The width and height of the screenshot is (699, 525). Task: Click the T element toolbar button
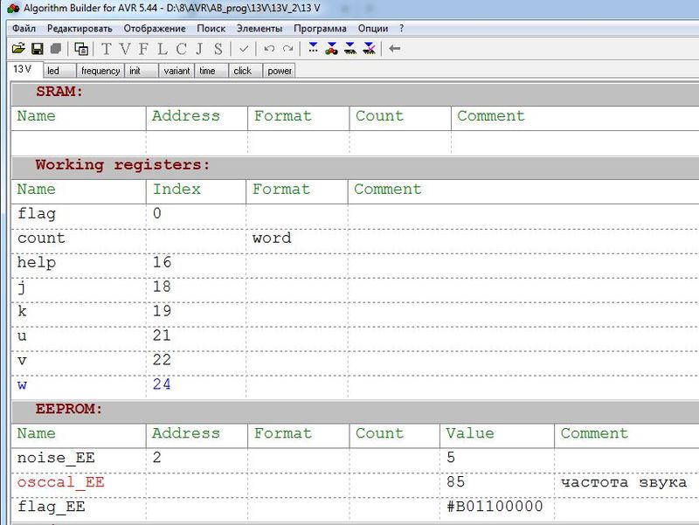(x=107, y=49)
